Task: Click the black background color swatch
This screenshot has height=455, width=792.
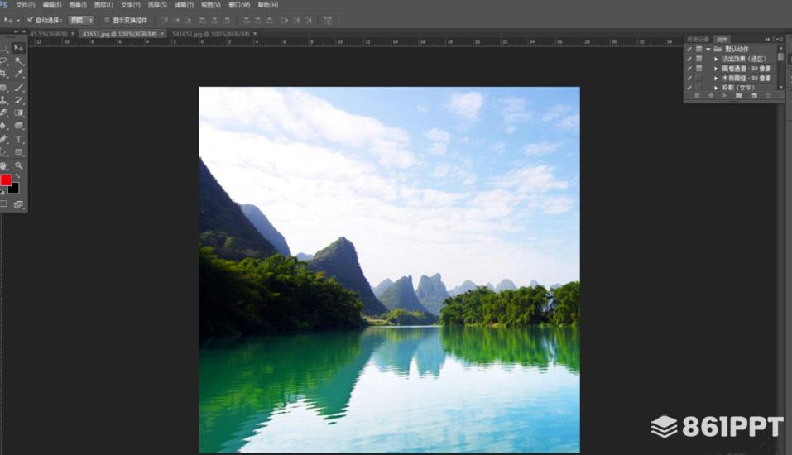Action: click(x=15, y=189)
